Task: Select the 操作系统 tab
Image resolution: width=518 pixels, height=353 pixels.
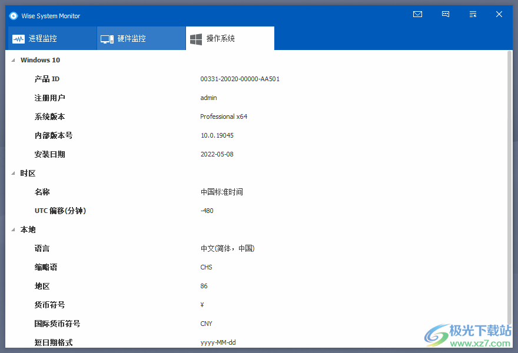Action: click(x=230, y=38)
